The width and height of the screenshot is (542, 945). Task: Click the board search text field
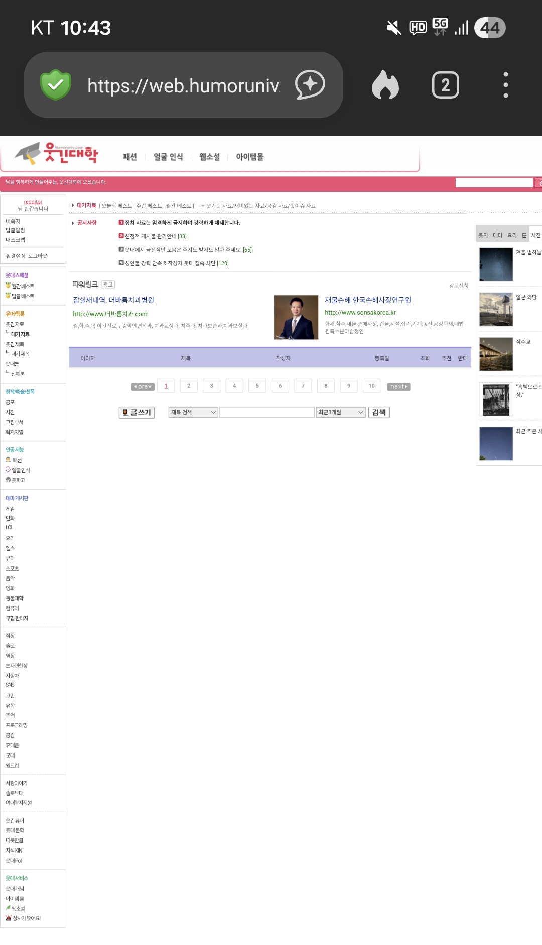pyautogui.click(x=267, y=412)
